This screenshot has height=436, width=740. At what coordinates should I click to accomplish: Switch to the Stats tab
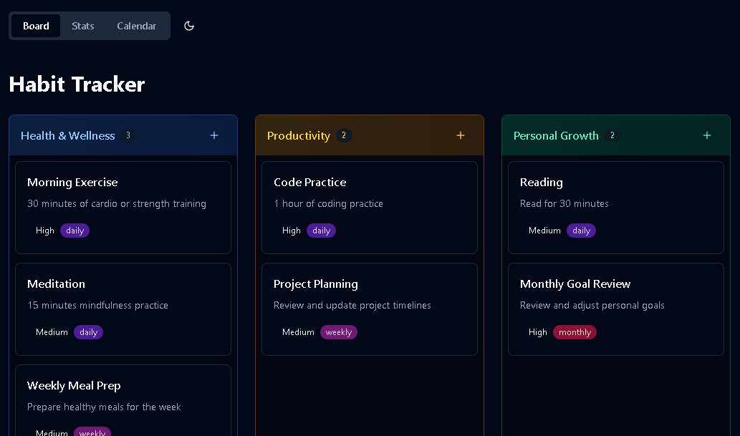(83, 26)
